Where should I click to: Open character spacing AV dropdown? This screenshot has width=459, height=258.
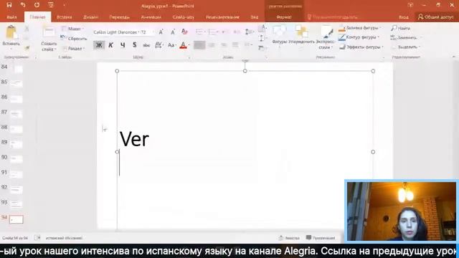click(159, 45)
